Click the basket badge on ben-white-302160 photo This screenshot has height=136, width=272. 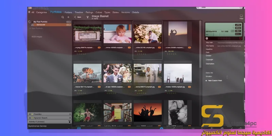click(x=159, y=48)
